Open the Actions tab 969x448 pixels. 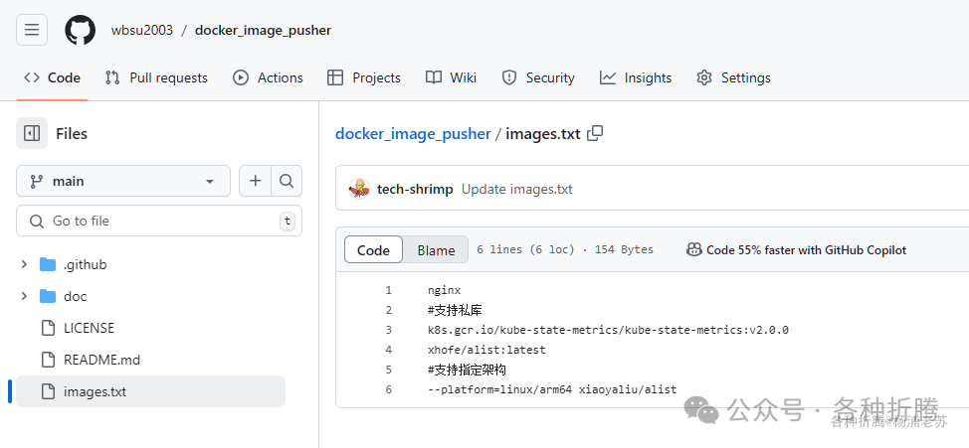coord(268,77)
